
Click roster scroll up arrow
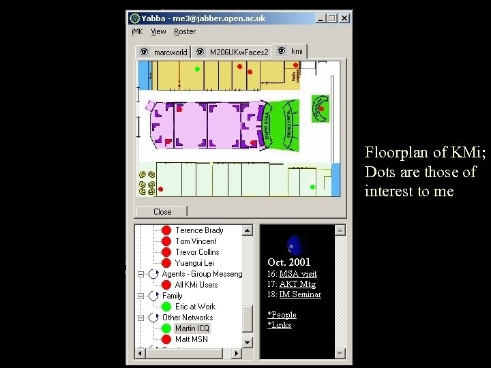coord(247,230)
